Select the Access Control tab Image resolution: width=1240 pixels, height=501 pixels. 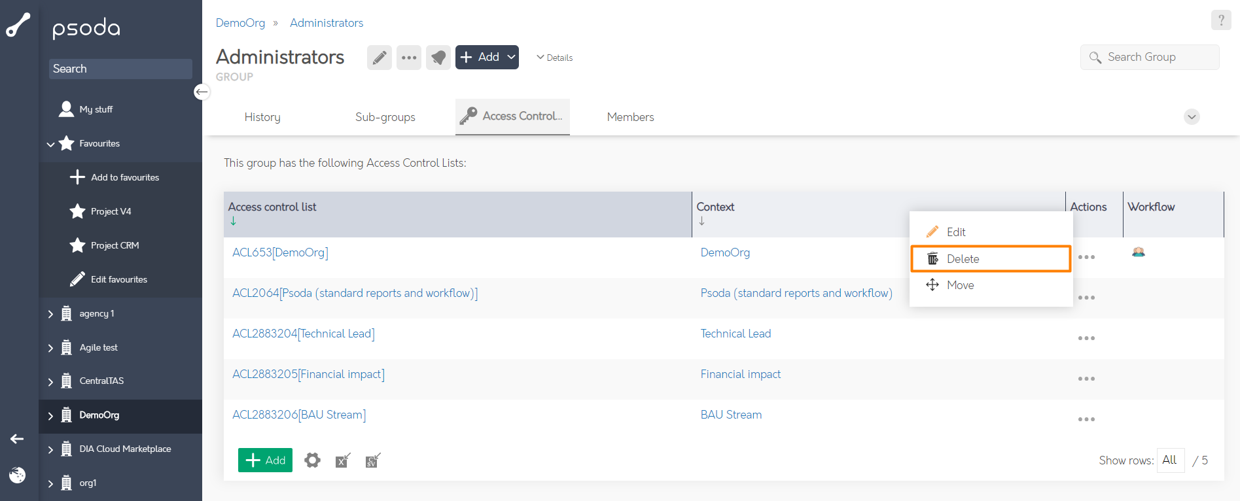tap(512, 116)
